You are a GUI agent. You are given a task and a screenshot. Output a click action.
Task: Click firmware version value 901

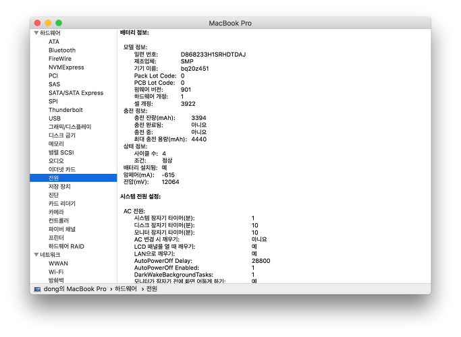pyautogui.click(x=186, y=90)
